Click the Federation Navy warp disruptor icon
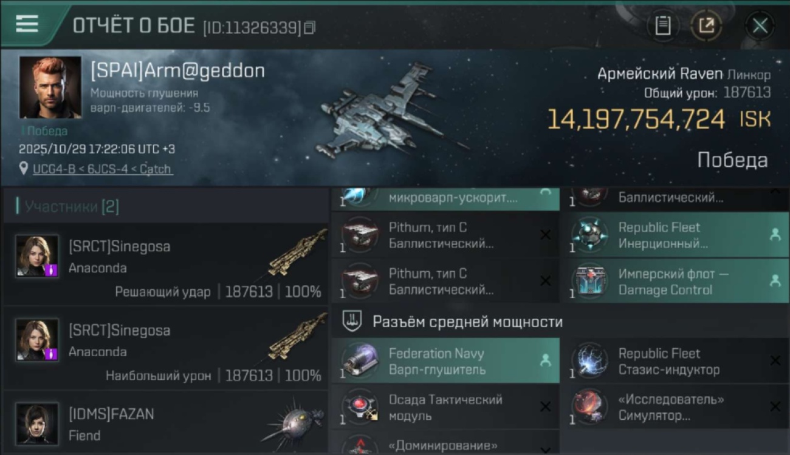Viewport: 790px width, 455px height. [x=359, y=361]
